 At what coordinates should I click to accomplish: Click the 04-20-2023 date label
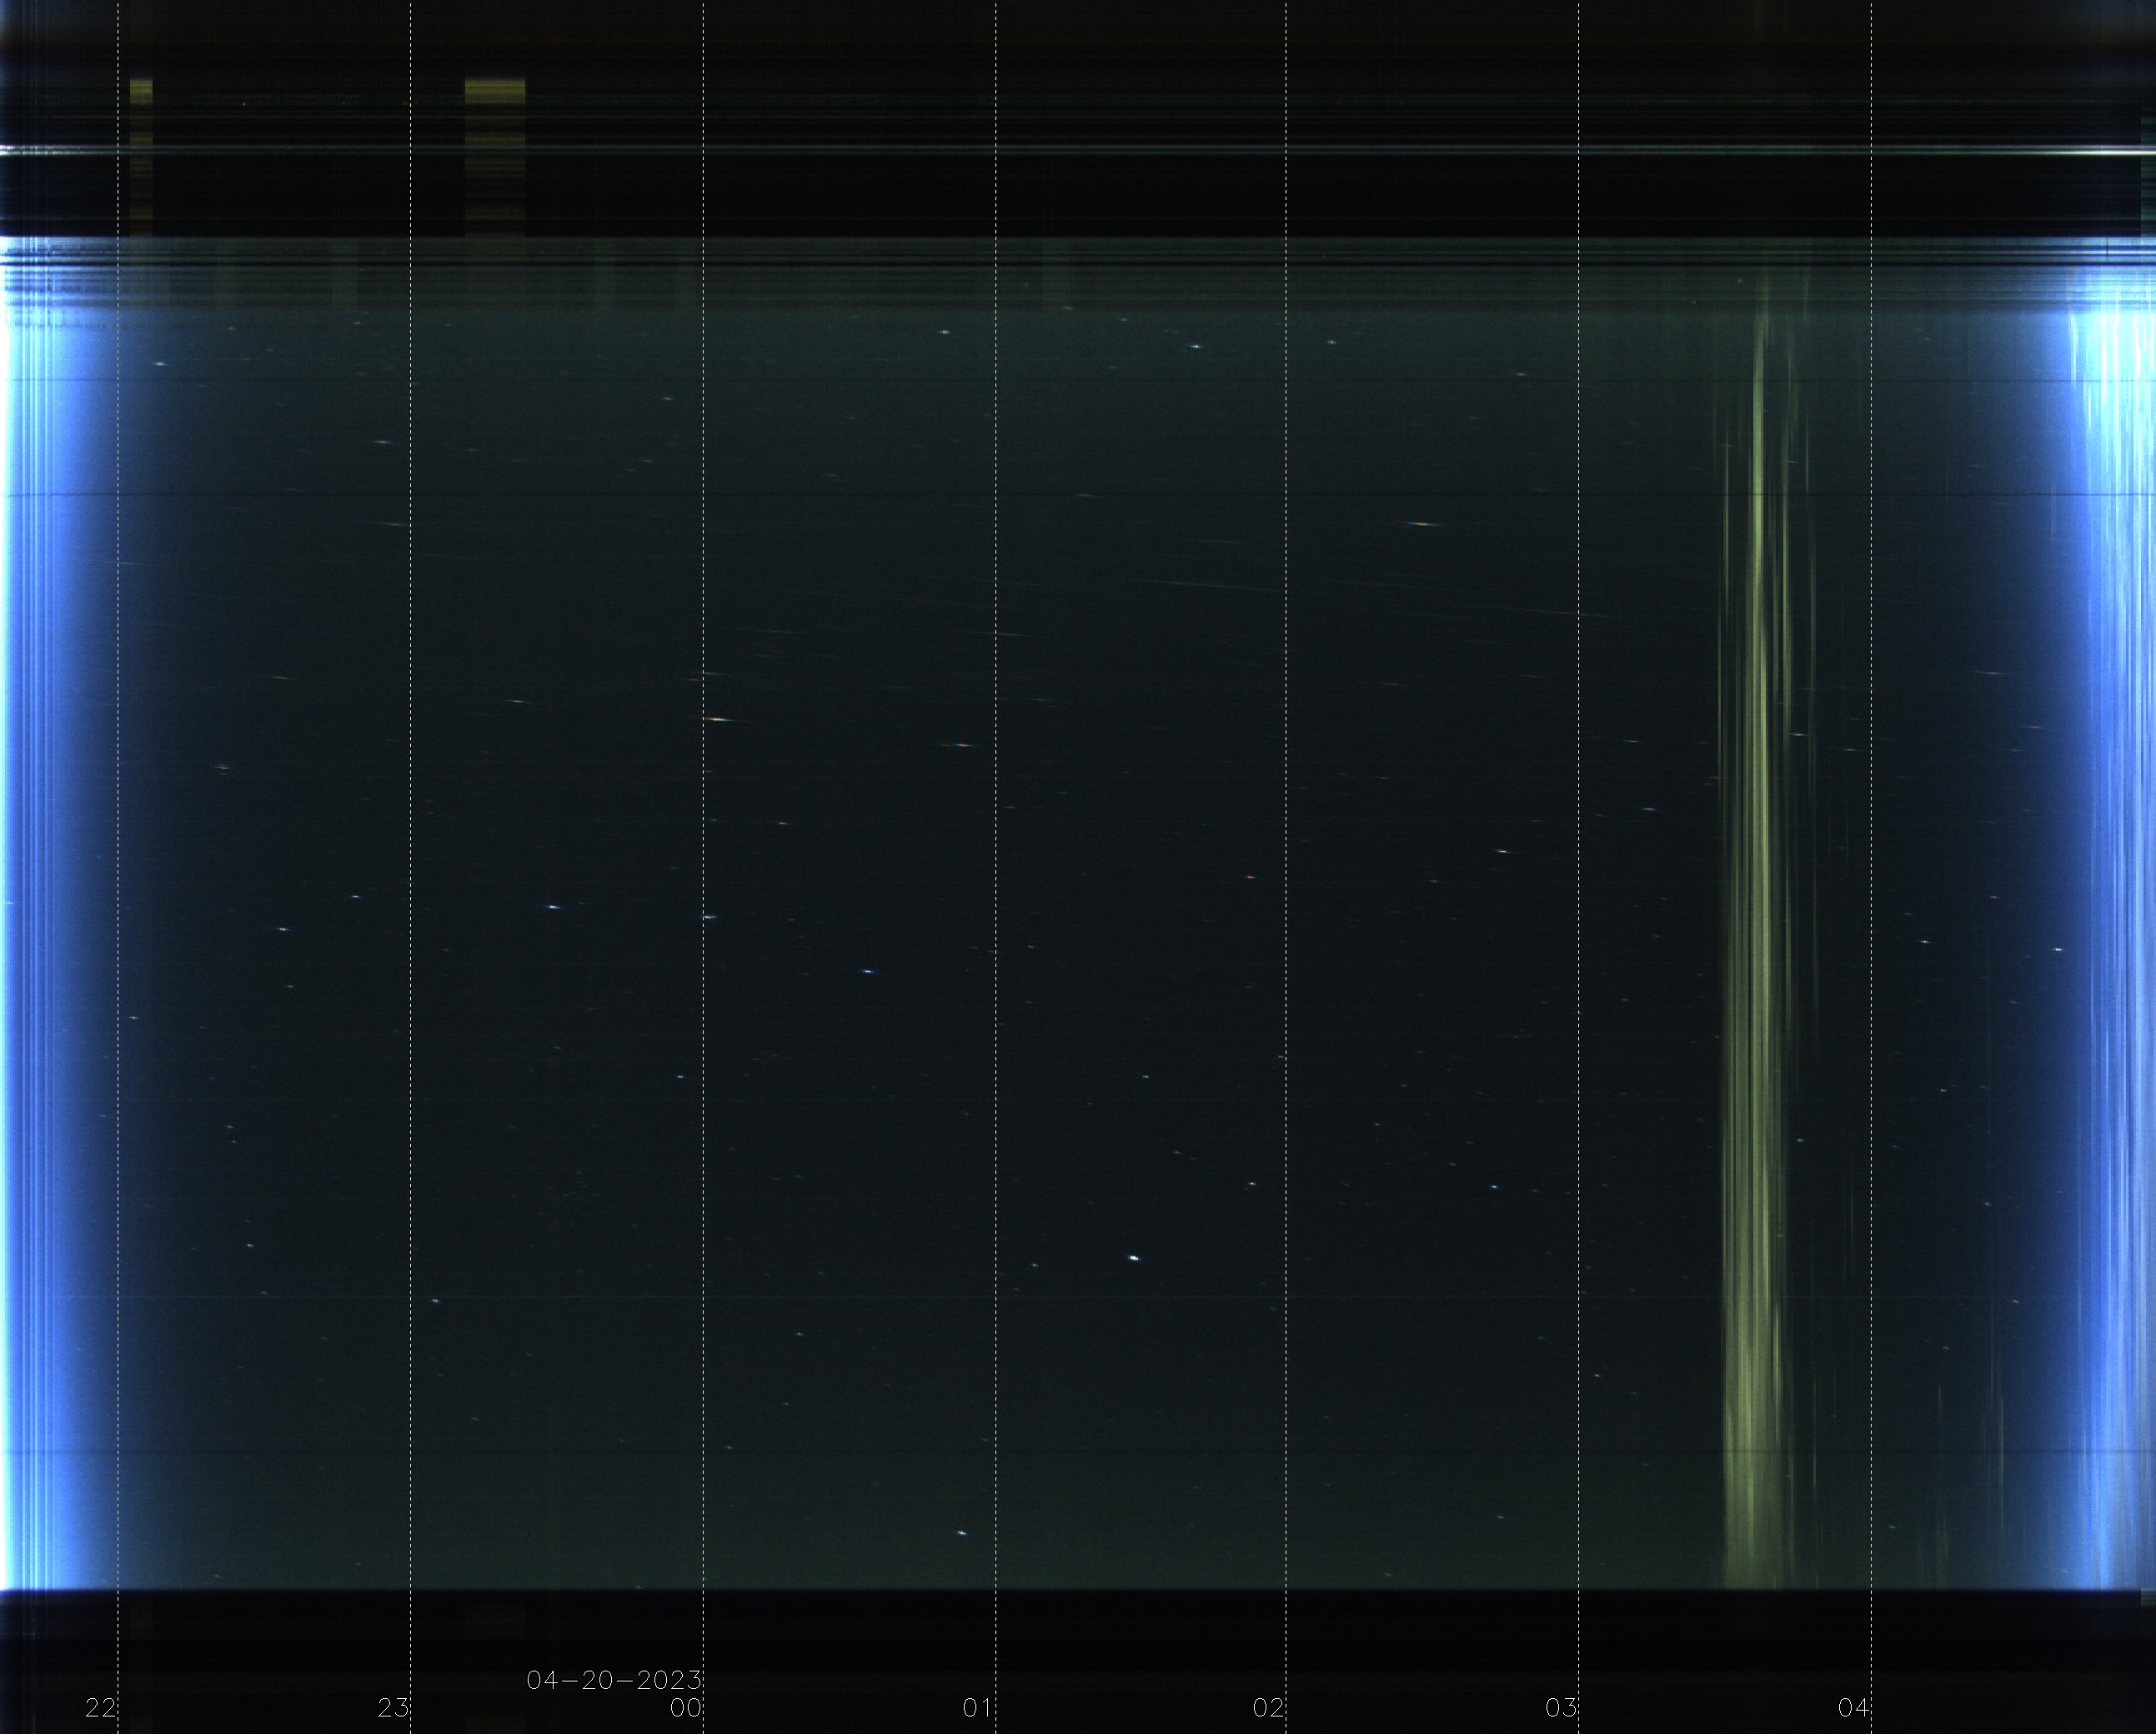[614, 1680]
